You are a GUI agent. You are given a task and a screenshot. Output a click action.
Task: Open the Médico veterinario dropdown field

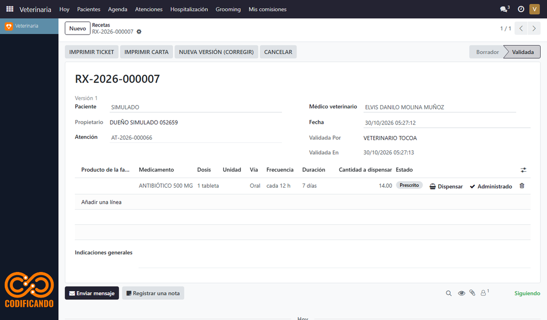click(x=440, y=107)
